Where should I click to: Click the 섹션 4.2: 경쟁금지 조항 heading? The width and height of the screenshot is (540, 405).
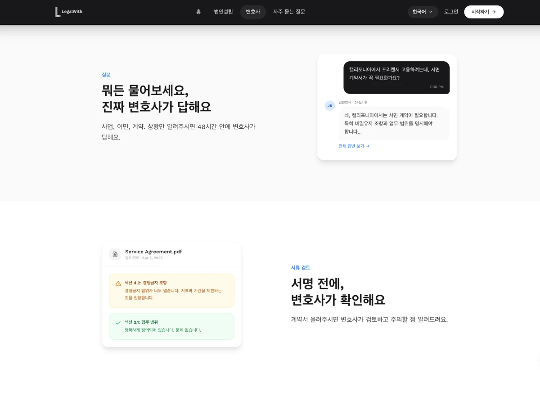(x=146, y=283)
